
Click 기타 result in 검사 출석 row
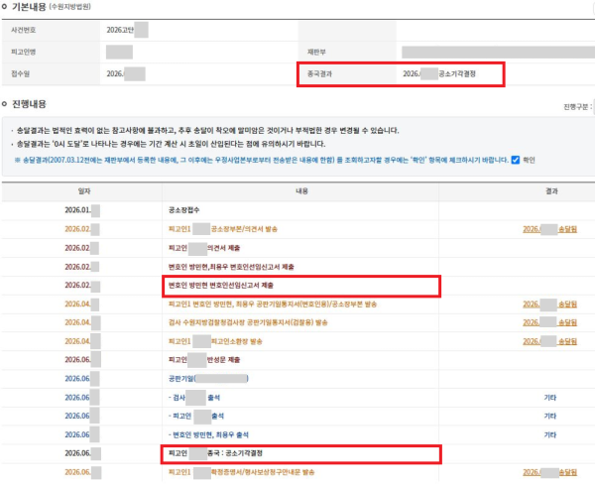coord(550,398)
